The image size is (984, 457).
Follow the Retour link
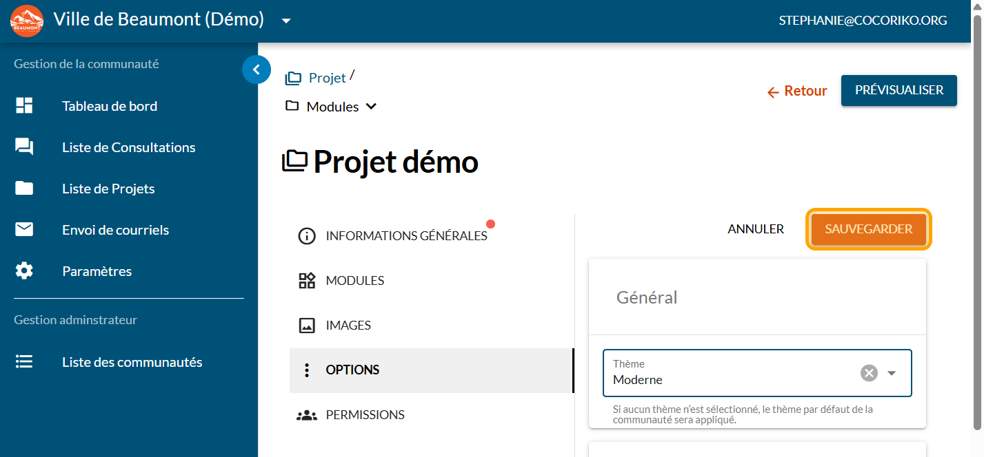click(x=797, y=91)
